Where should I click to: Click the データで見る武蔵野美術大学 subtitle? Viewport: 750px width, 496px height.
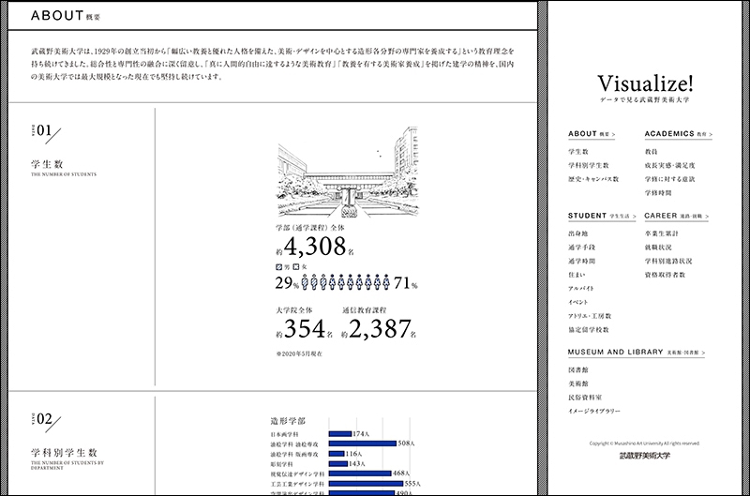(645, 100)
